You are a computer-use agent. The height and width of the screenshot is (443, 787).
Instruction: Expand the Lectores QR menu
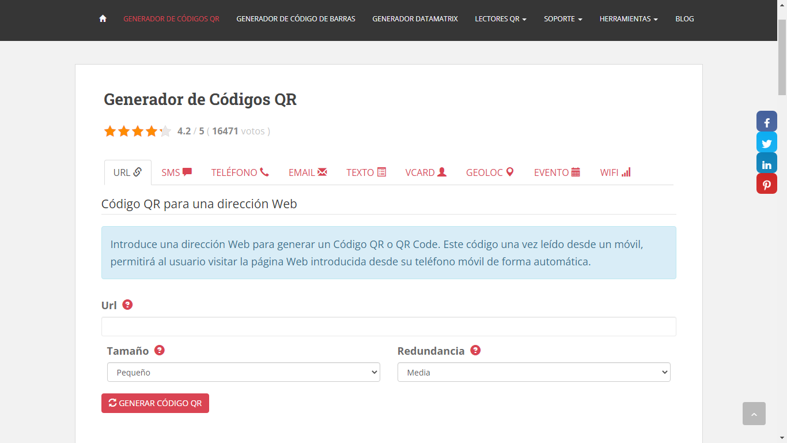pos(500,19)
